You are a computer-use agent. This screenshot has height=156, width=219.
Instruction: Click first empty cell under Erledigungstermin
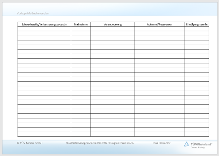click(x=197, y=29)
